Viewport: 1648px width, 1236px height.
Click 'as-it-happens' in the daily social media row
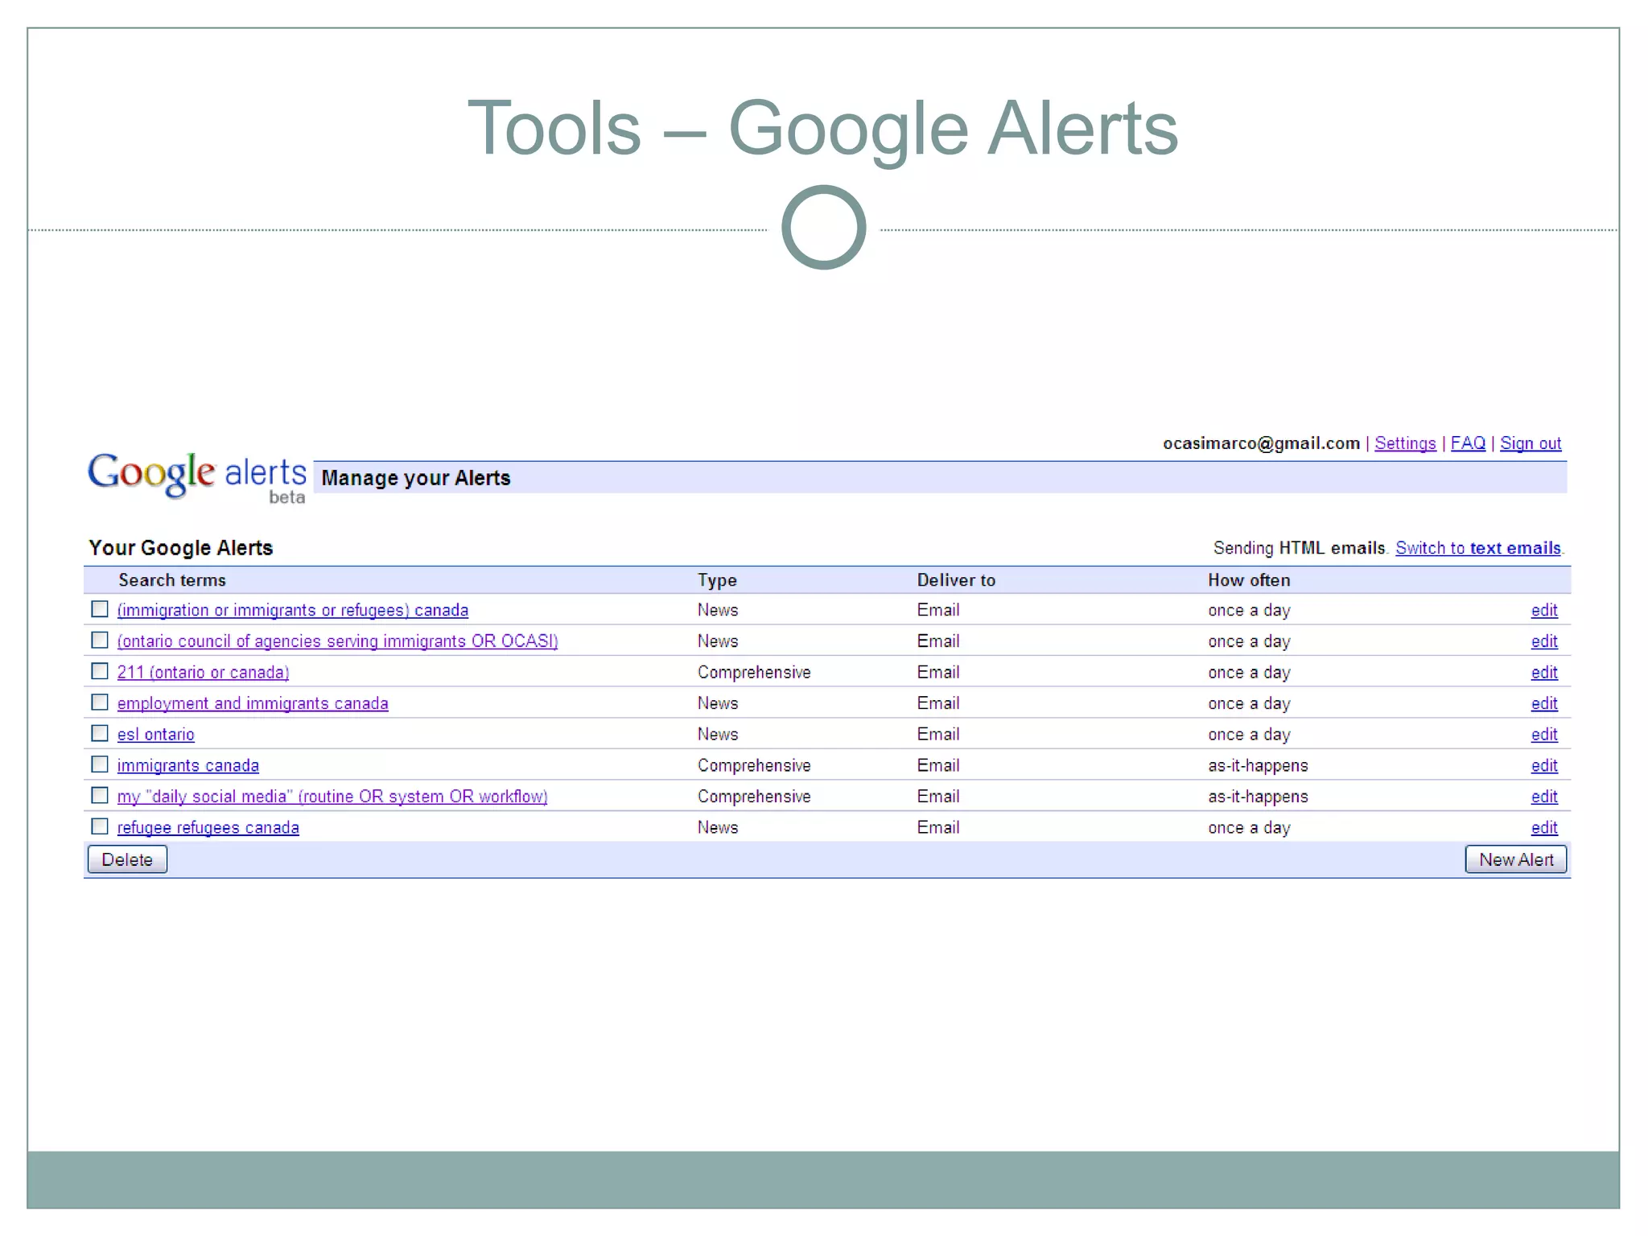(1258, 797)
